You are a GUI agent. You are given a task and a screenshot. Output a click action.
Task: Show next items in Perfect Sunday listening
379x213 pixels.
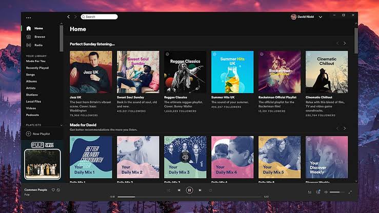345,44
